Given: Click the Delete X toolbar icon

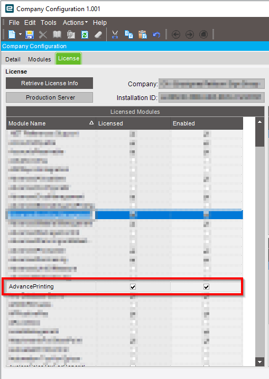Looking at the screenshot, I should click(x=43, y=34).
